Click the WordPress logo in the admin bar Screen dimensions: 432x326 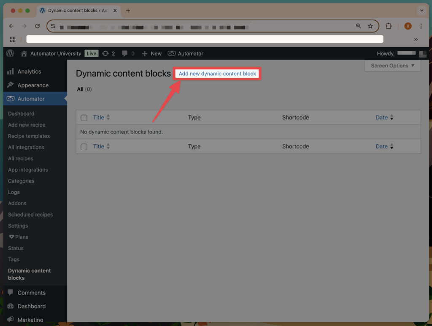point(9,53)
